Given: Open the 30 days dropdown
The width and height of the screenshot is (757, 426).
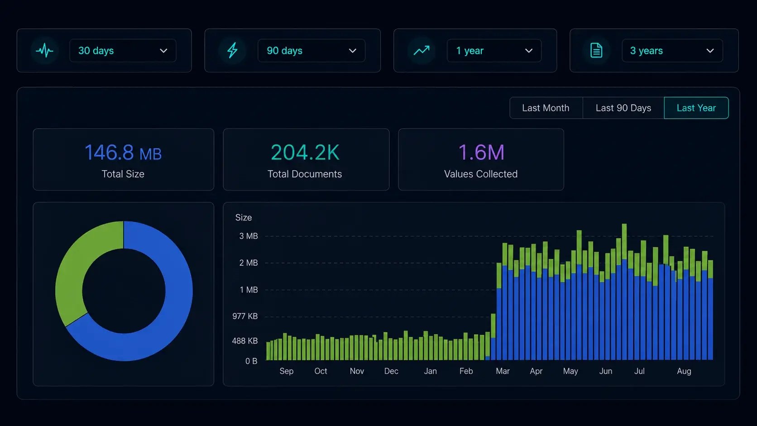Looking at the screenshot, I should point(123,51).
